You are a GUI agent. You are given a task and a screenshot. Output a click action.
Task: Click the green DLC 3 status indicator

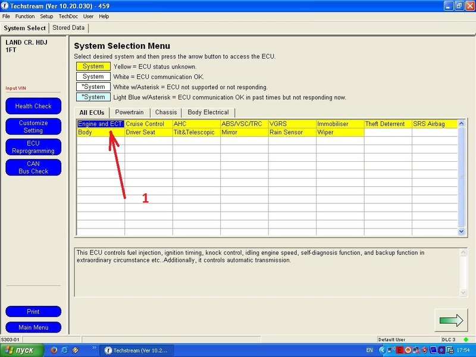click(x=465, y=339)
